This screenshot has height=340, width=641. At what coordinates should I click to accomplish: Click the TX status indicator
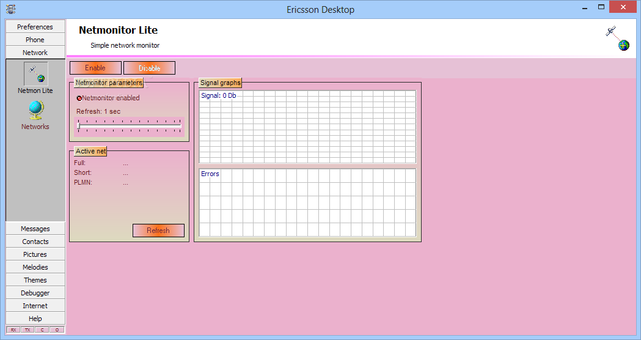click(x=27, y=330)
